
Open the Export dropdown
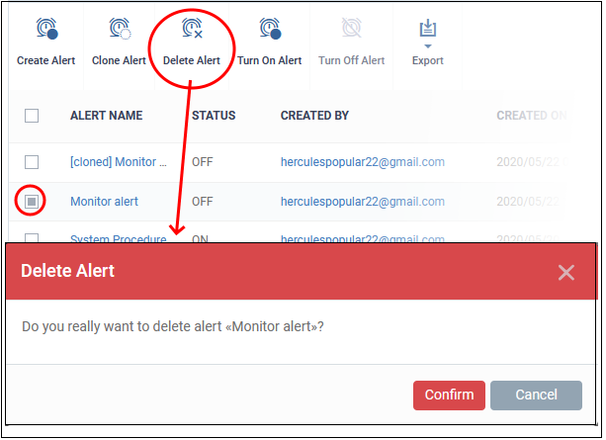point(427,40)
